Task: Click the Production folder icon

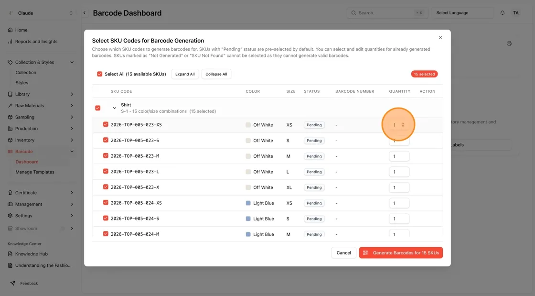Action: point(10,129)
